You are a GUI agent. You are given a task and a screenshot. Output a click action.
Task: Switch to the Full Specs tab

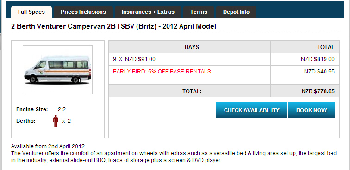[x=31, y=12]
